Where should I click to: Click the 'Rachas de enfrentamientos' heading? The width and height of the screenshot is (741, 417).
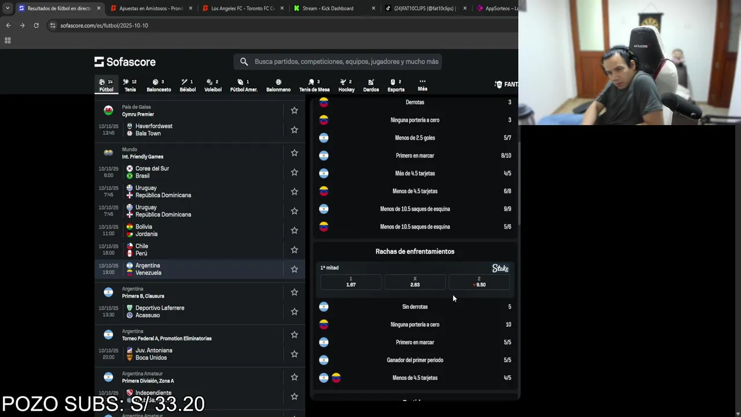pos(415,251)
